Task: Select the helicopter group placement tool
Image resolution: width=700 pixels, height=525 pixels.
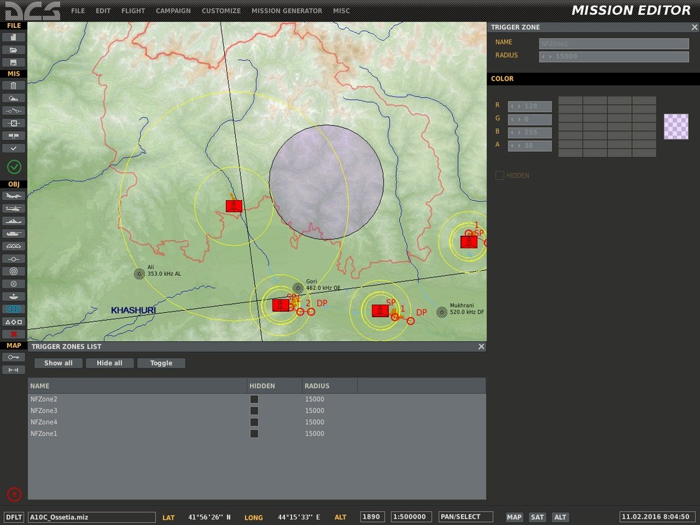Action: coord(13,209)
